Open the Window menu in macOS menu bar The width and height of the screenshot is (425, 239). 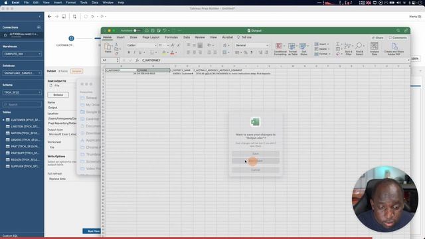pos(108,3)
